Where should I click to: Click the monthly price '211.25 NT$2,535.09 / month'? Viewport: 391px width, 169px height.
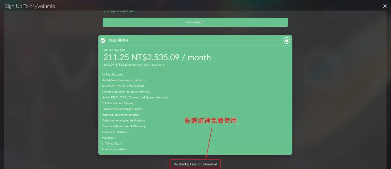pyautogui.click(x=157, y=58)
